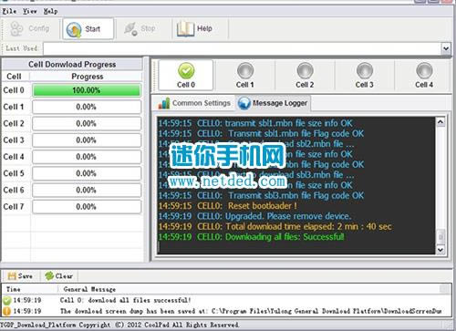
Task: Click the Common Settings chart icon
Action: tap(164, 103)
